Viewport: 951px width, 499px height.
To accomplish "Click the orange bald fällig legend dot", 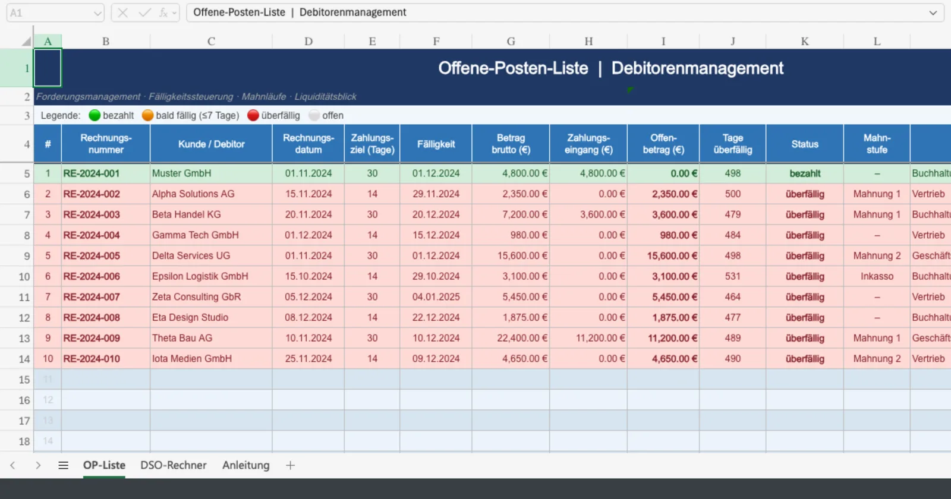I will tap(147, 115).
